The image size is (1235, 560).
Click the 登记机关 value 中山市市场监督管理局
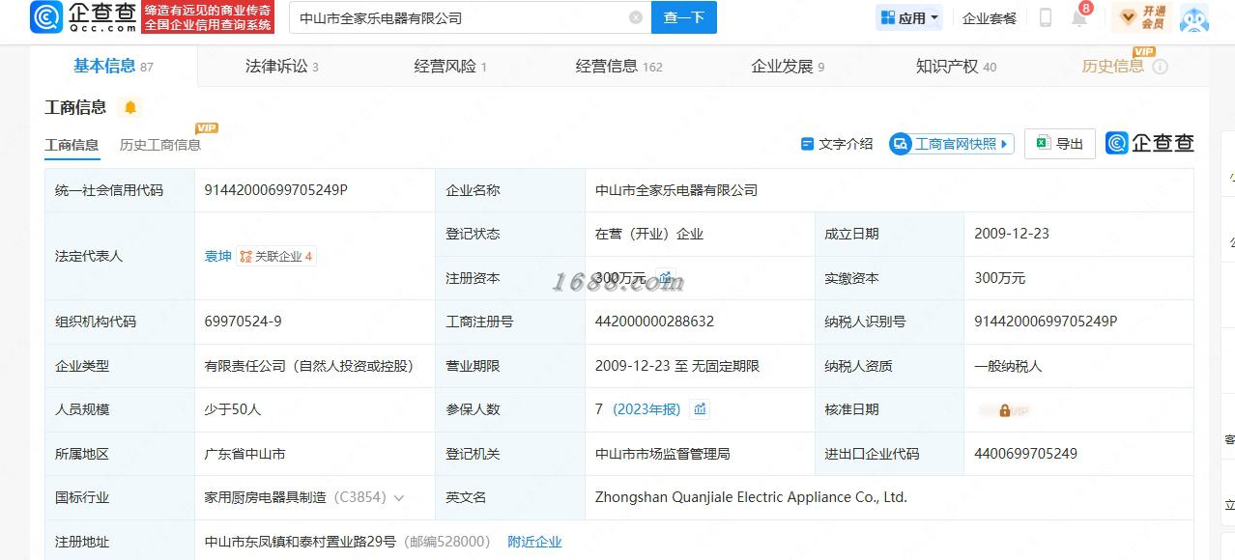[x=663, y=454]
